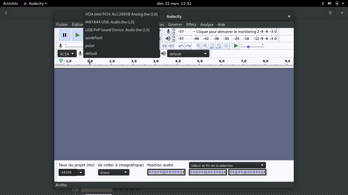Open the Audacity app menu in the top bar
This screenshot has height=195, width=348.
pyautogui.click(x=35, y=4)
